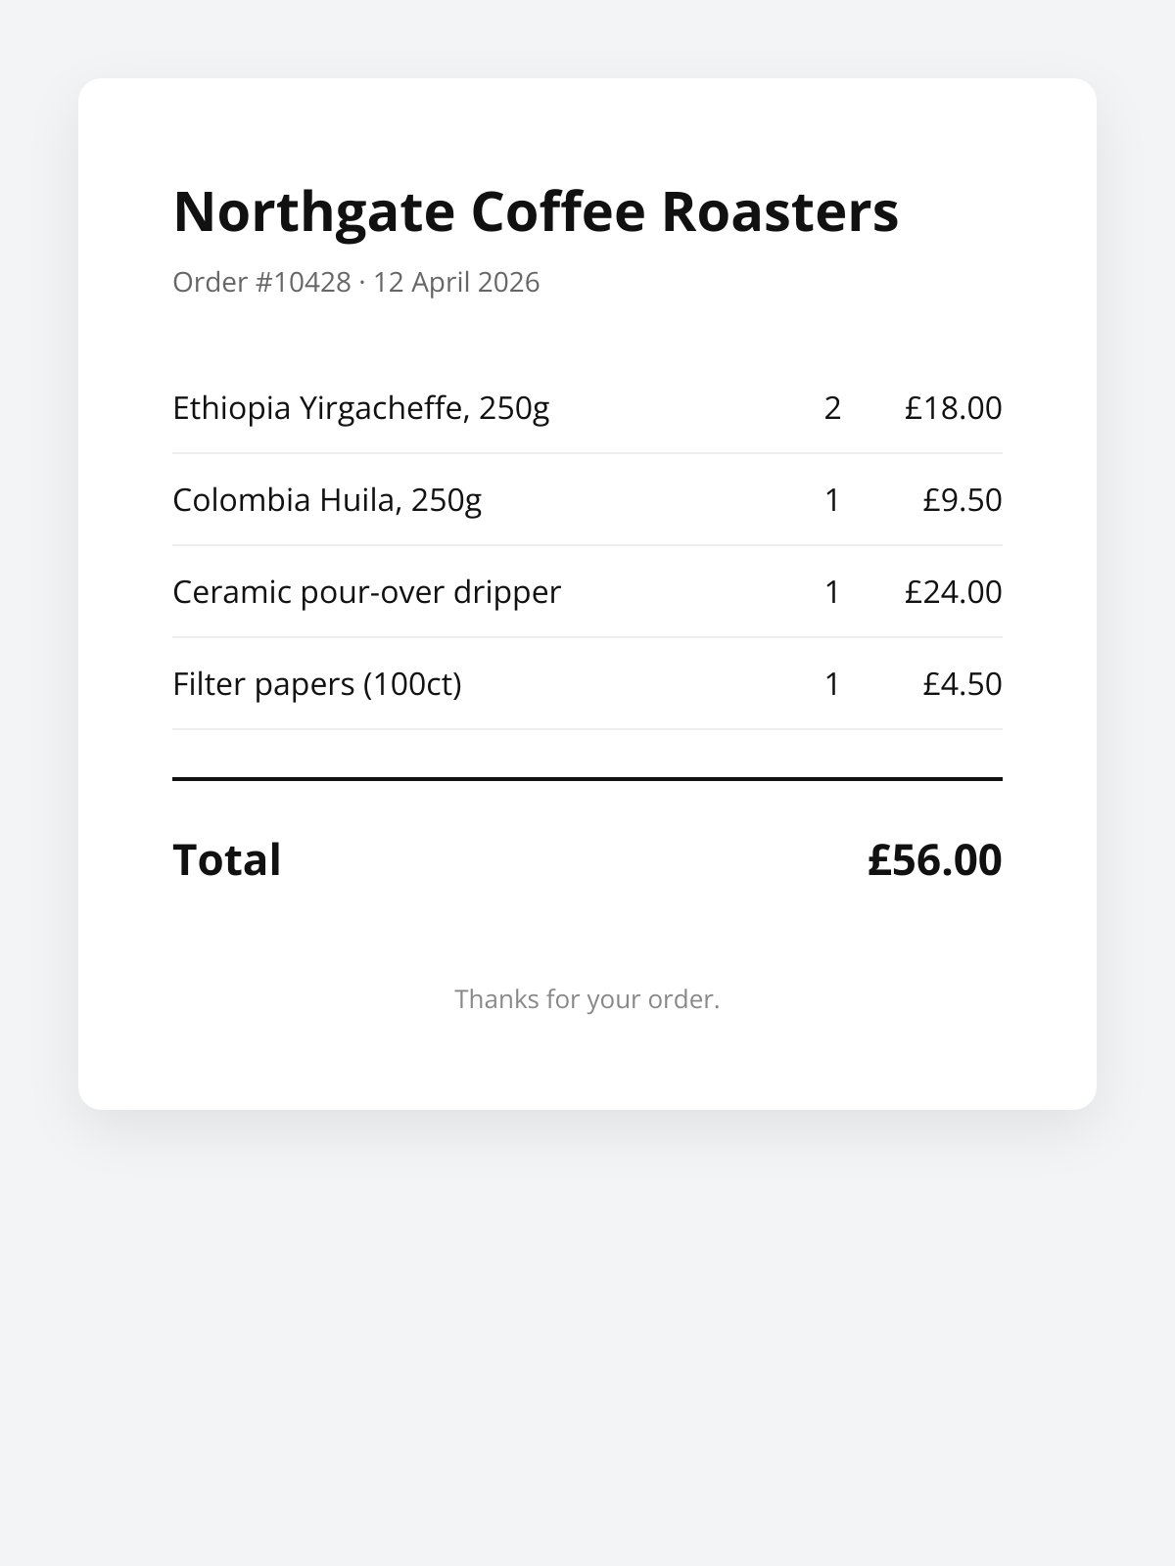Click the quantity for Ceramic pour-over dripper
1175x1566 pixels.
tap(832, 592)
